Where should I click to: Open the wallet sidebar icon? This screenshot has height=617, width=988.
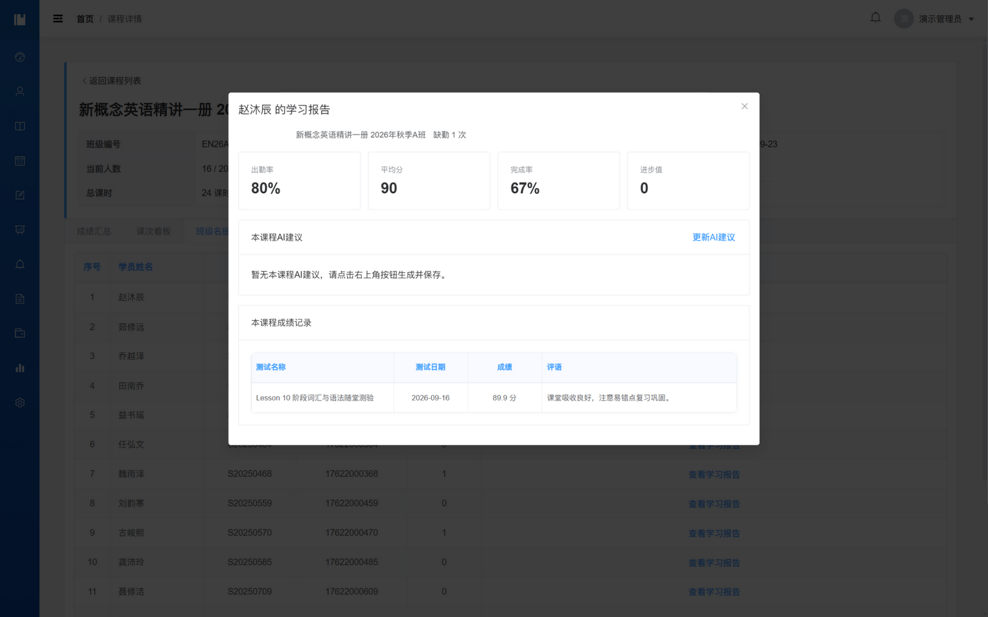click(x=20, y=333)
